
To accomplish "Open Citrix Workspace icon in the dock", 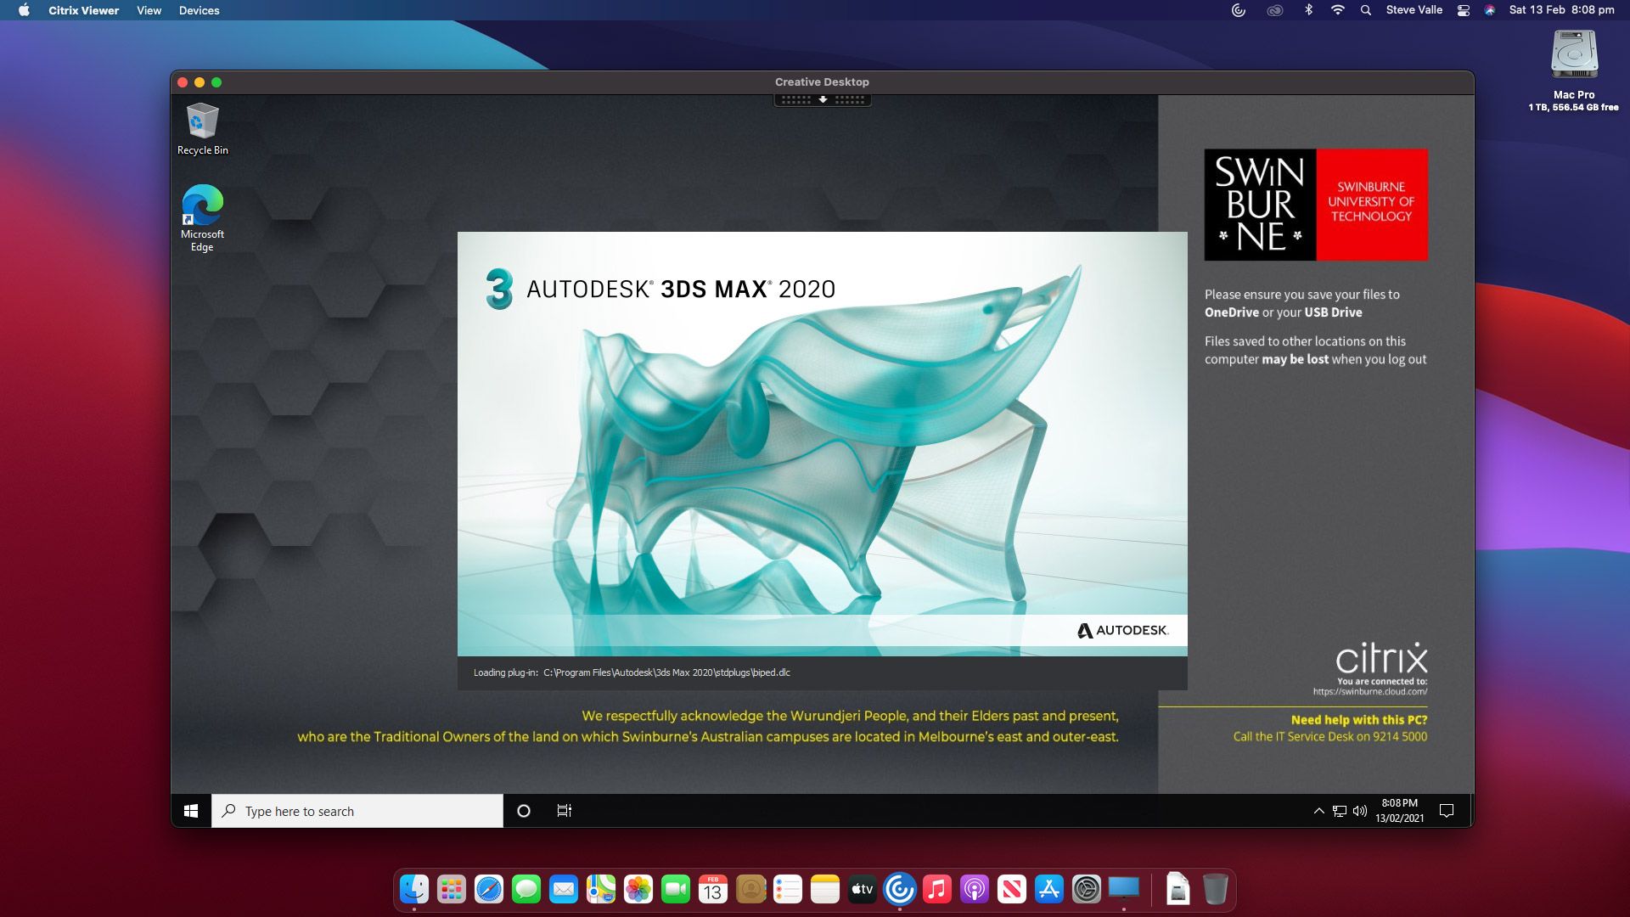I will click(900, 889).
